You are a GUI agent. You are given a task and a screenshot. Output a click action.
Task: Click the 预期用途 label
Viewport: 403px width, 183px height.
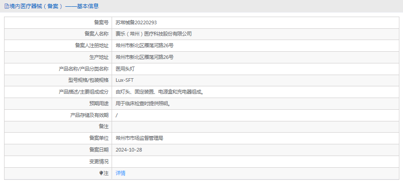coord(99,103)
